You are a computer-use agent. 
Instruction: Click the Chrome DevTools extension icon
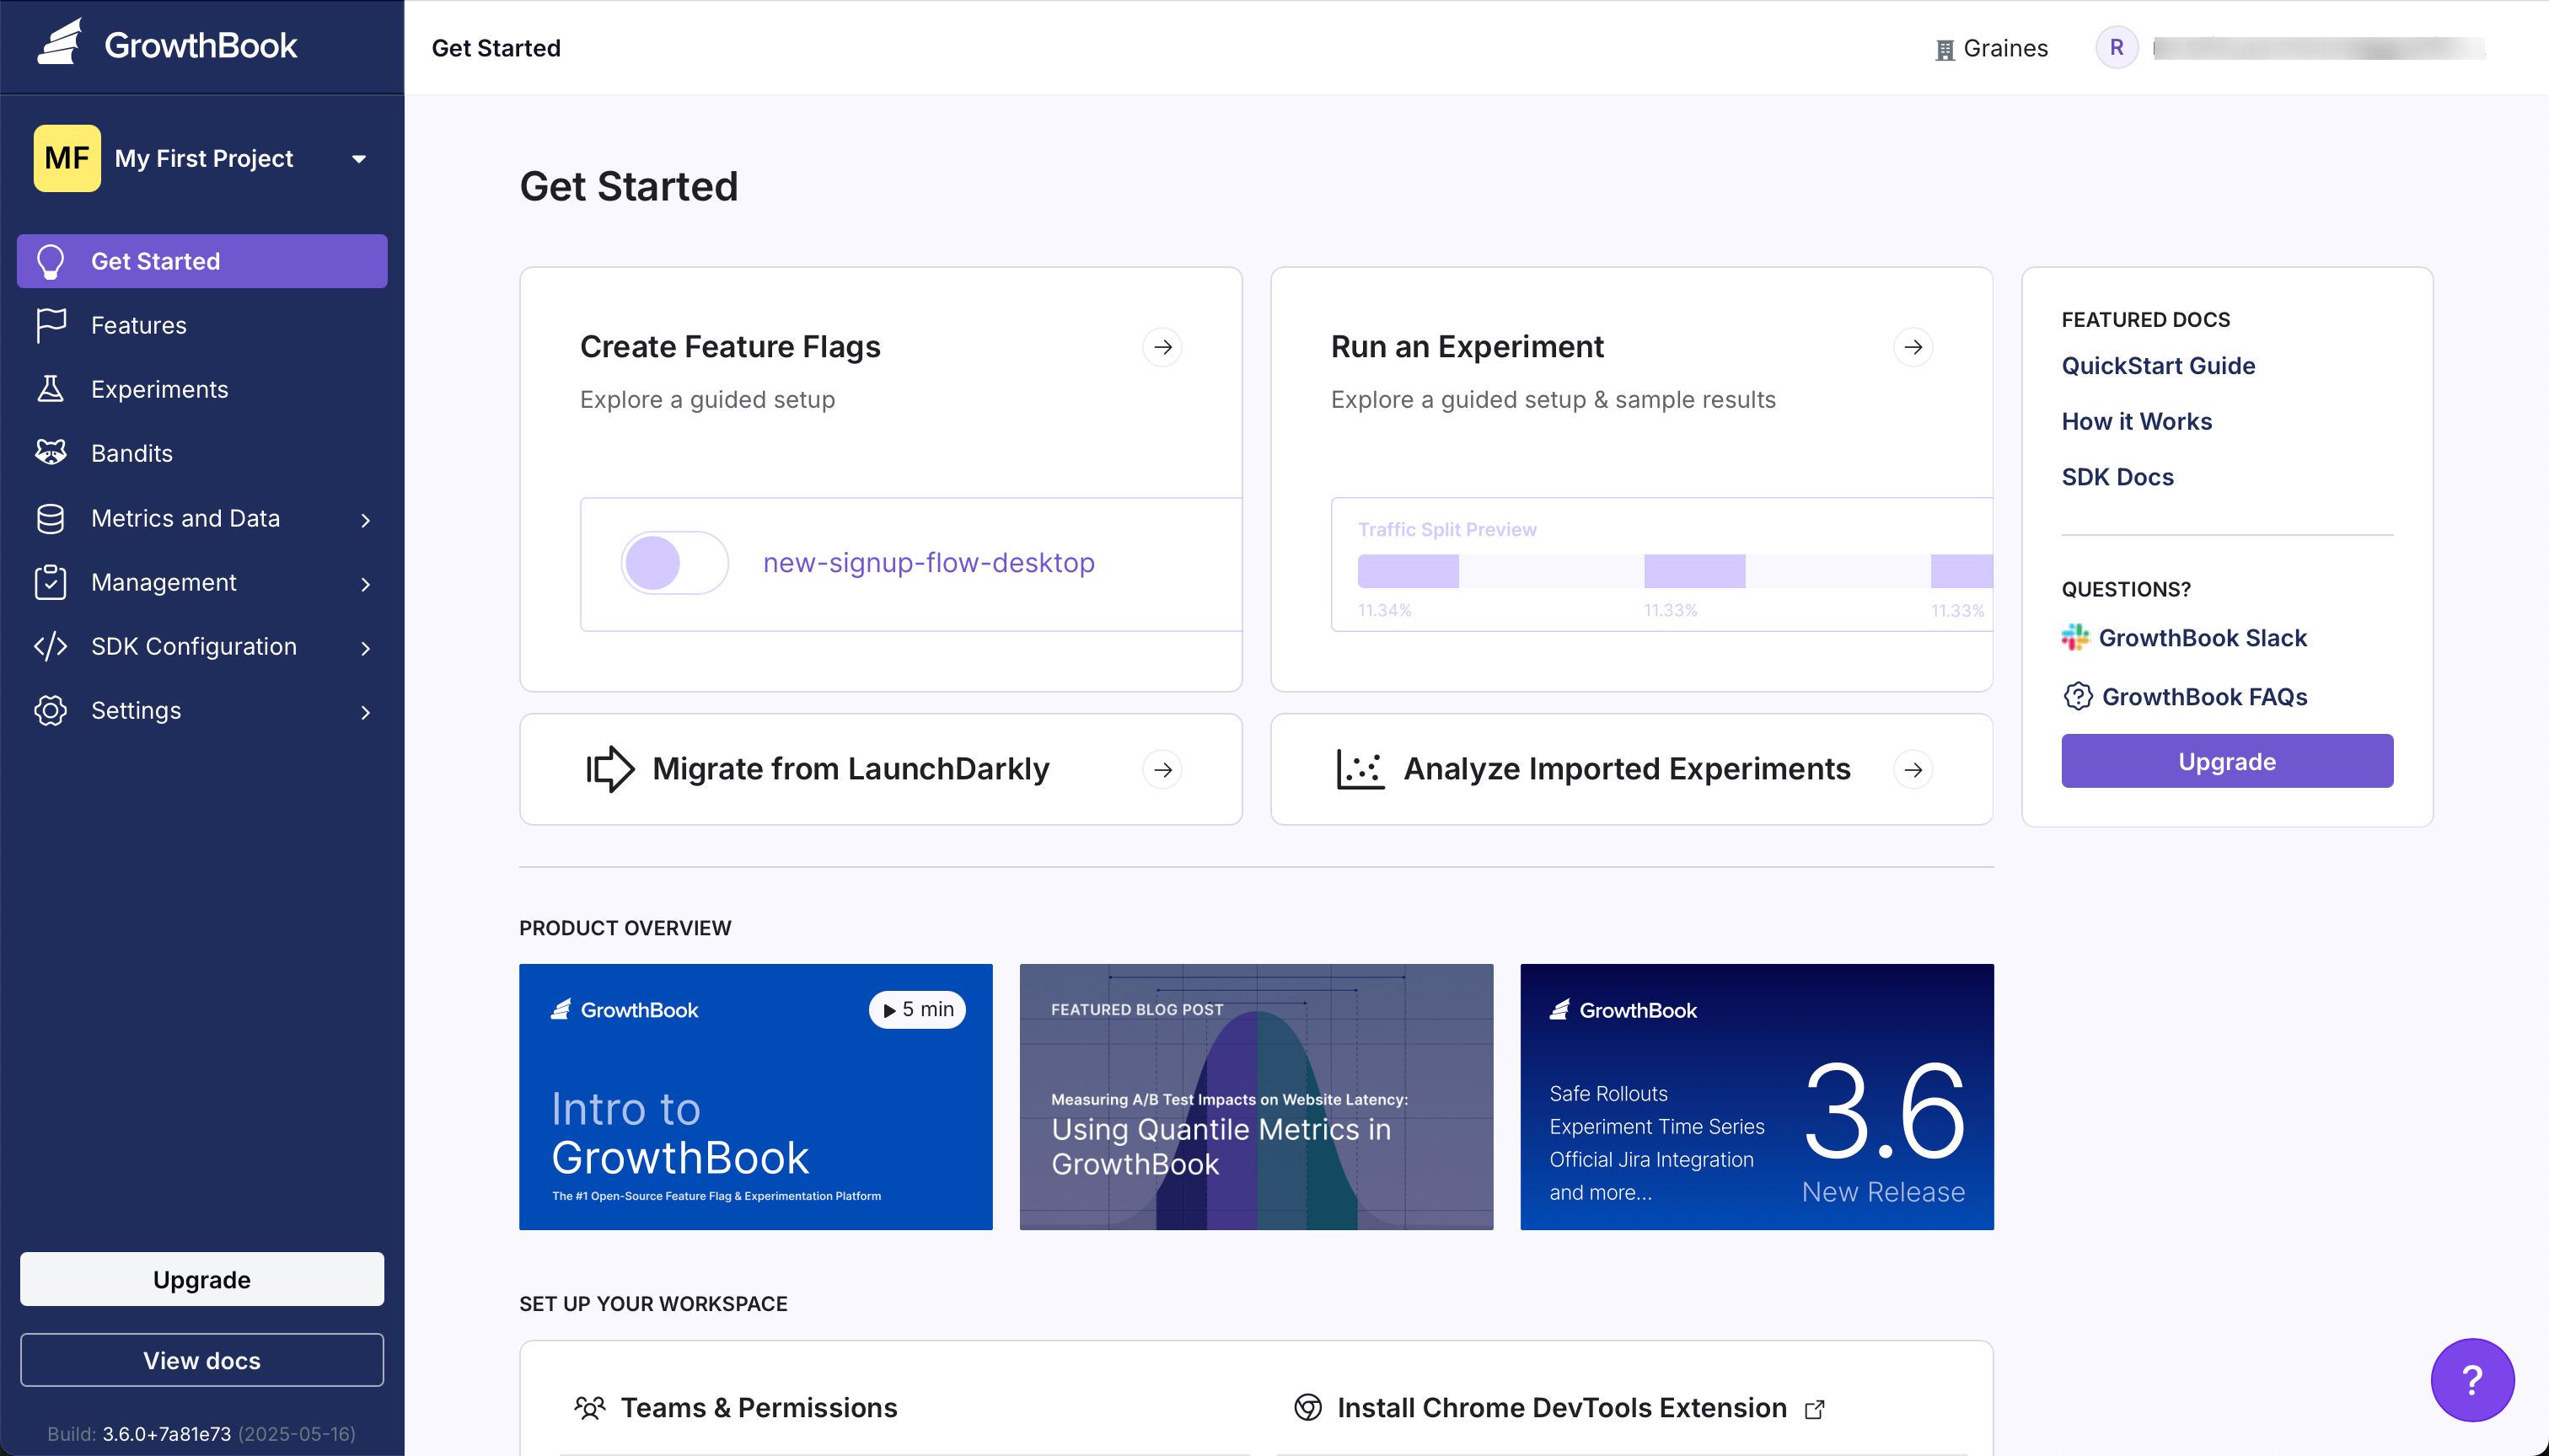[1308, 1407]
